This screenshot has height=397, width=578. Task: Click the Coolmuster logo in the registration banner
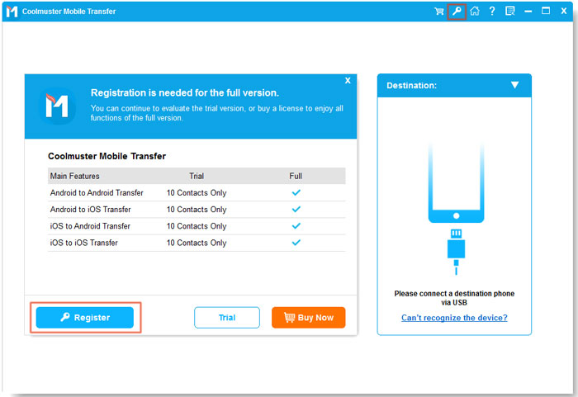[56, 106]
